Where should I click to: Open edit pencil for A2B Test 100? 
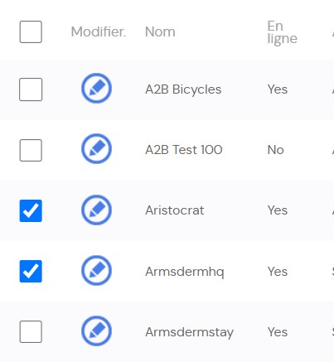click(96, 149)
